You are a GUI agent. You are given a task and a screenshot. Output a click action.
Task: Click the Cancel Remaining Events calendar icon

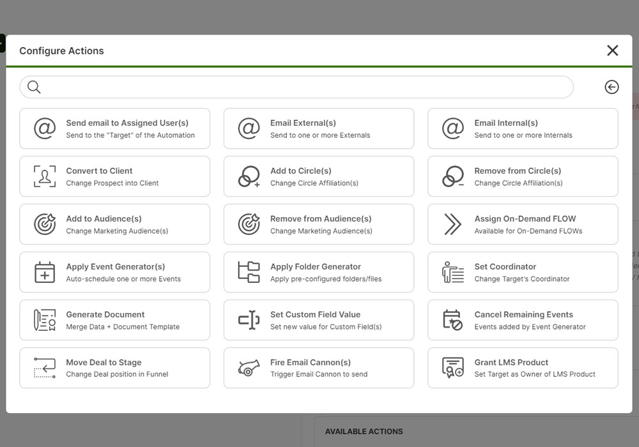(453, 320)
